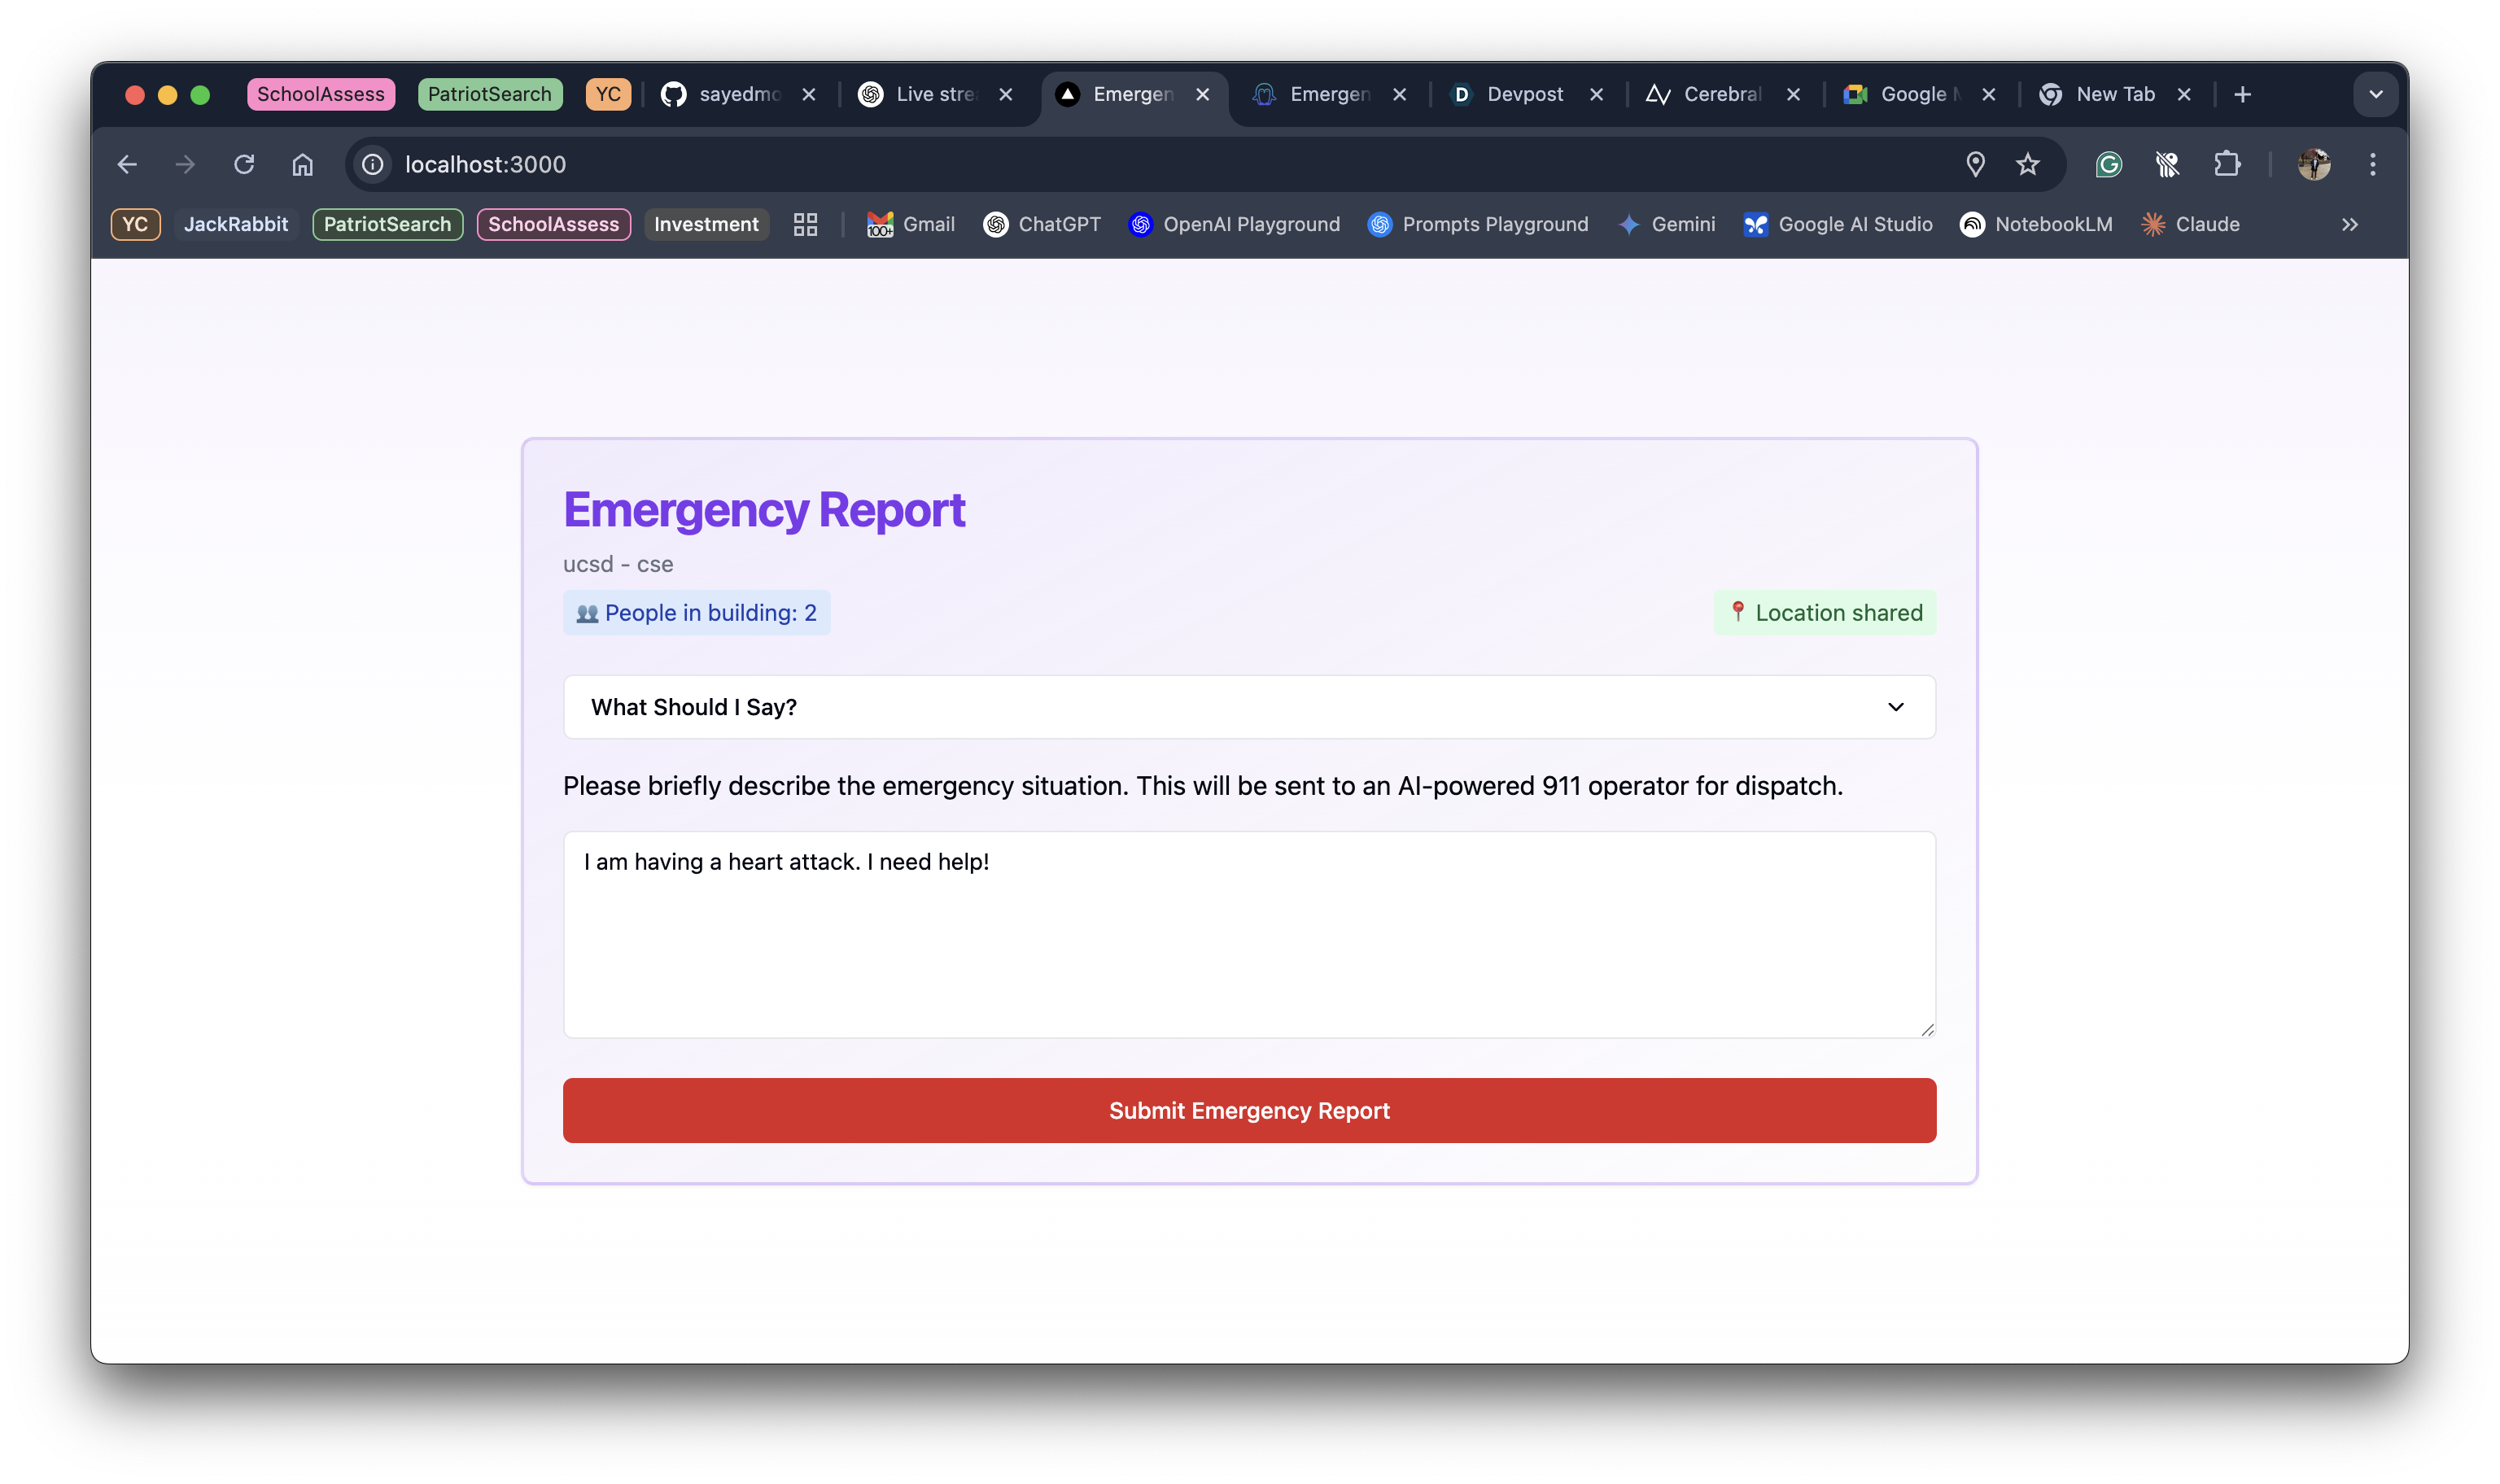Open Chrome three-dot menu

(2372, 164)
